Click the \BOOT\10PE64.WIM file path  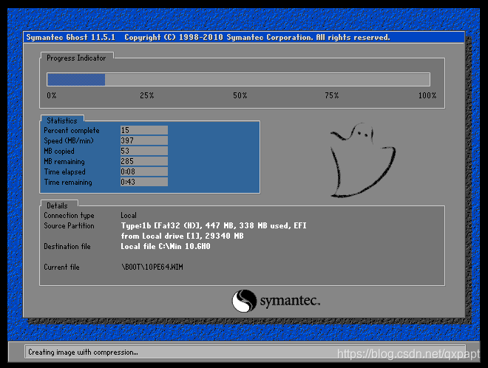click(x=152, y=267)
